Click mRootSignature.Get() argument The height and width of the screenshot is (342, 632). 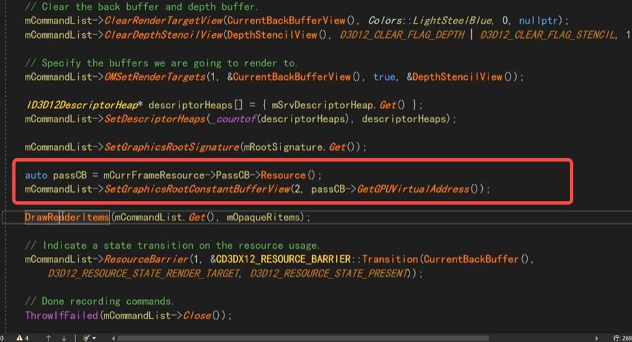pyautogui.click(x=301, y=147)
